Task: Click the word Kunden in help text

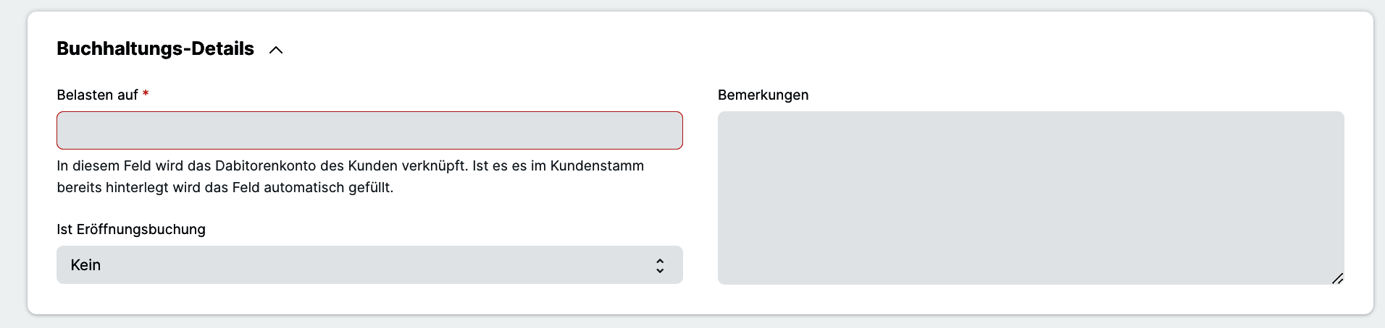Action: pos(372,166)
